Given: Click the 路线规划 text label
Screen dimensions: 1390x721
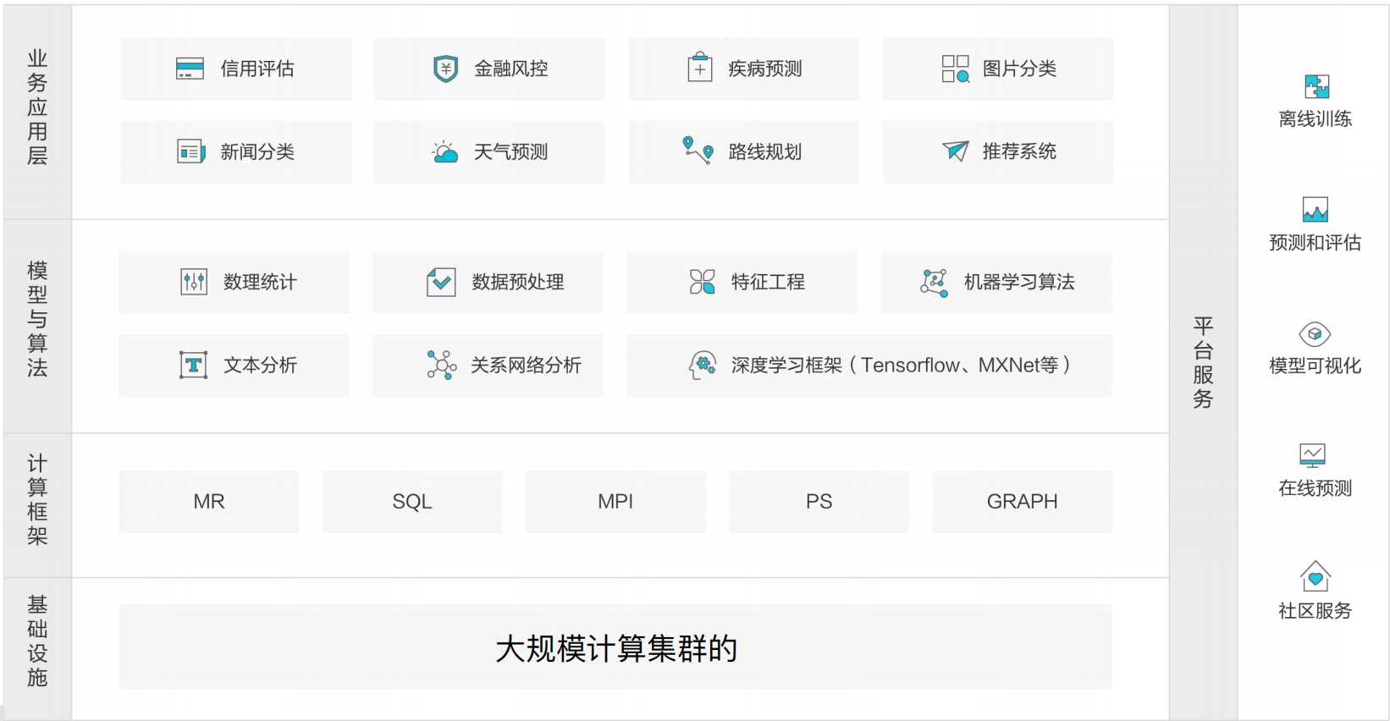Looking at the screenshot, I should pyautogui.click(x=765, y=151).
